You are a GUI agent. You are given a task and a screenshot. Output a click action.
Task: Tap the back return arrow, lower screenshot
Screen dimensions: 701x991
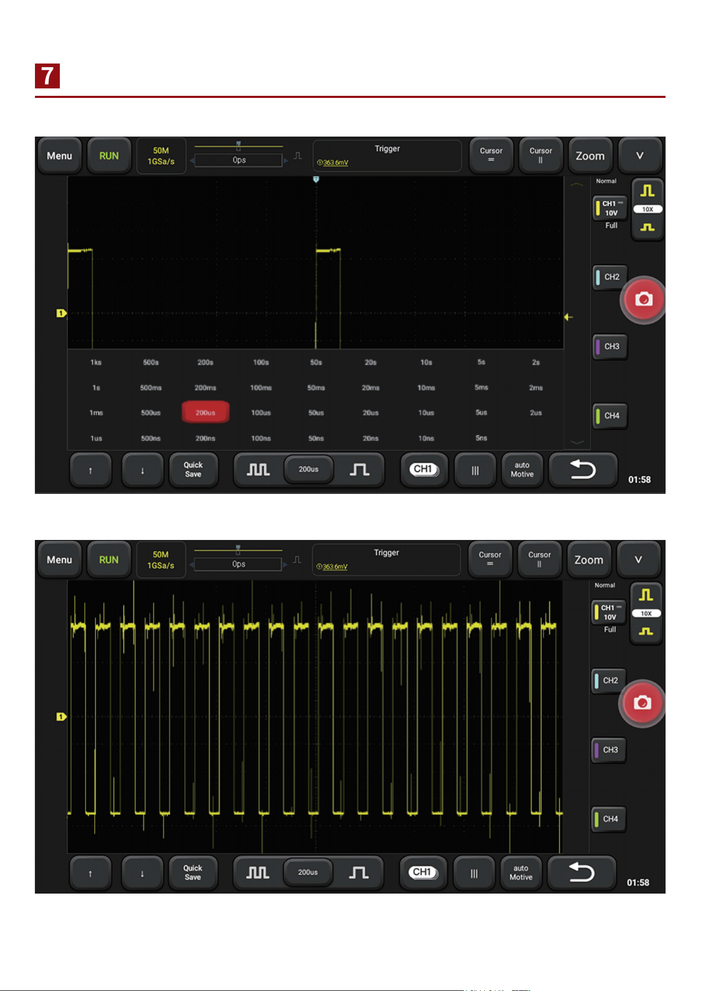(x=582, y=872)
